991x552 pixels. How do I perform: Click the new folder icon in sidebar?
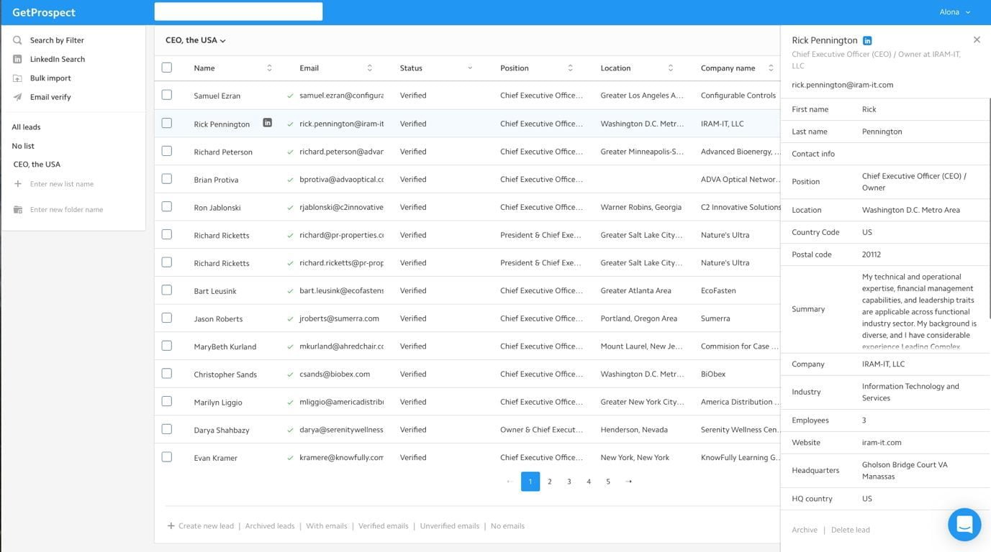coord(18,210)
